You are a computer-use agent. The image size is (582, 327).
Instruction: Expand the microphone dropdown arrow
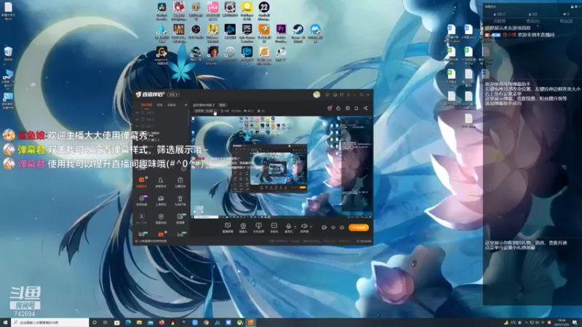pos(295,227)
